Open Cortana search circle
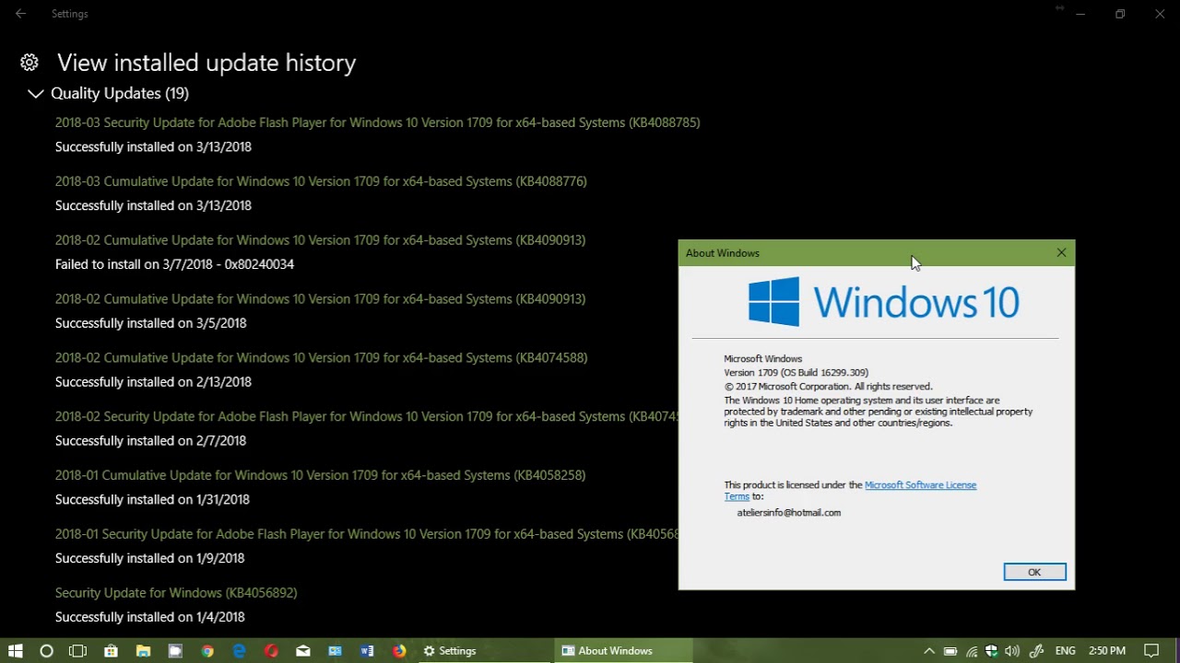 click(46, 651)
